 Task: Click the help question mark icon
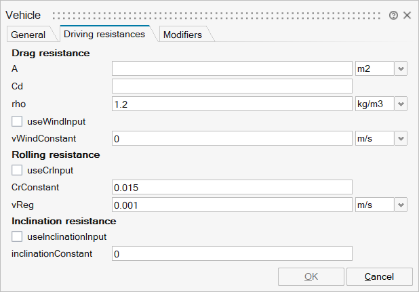click(x=393, y=15)
